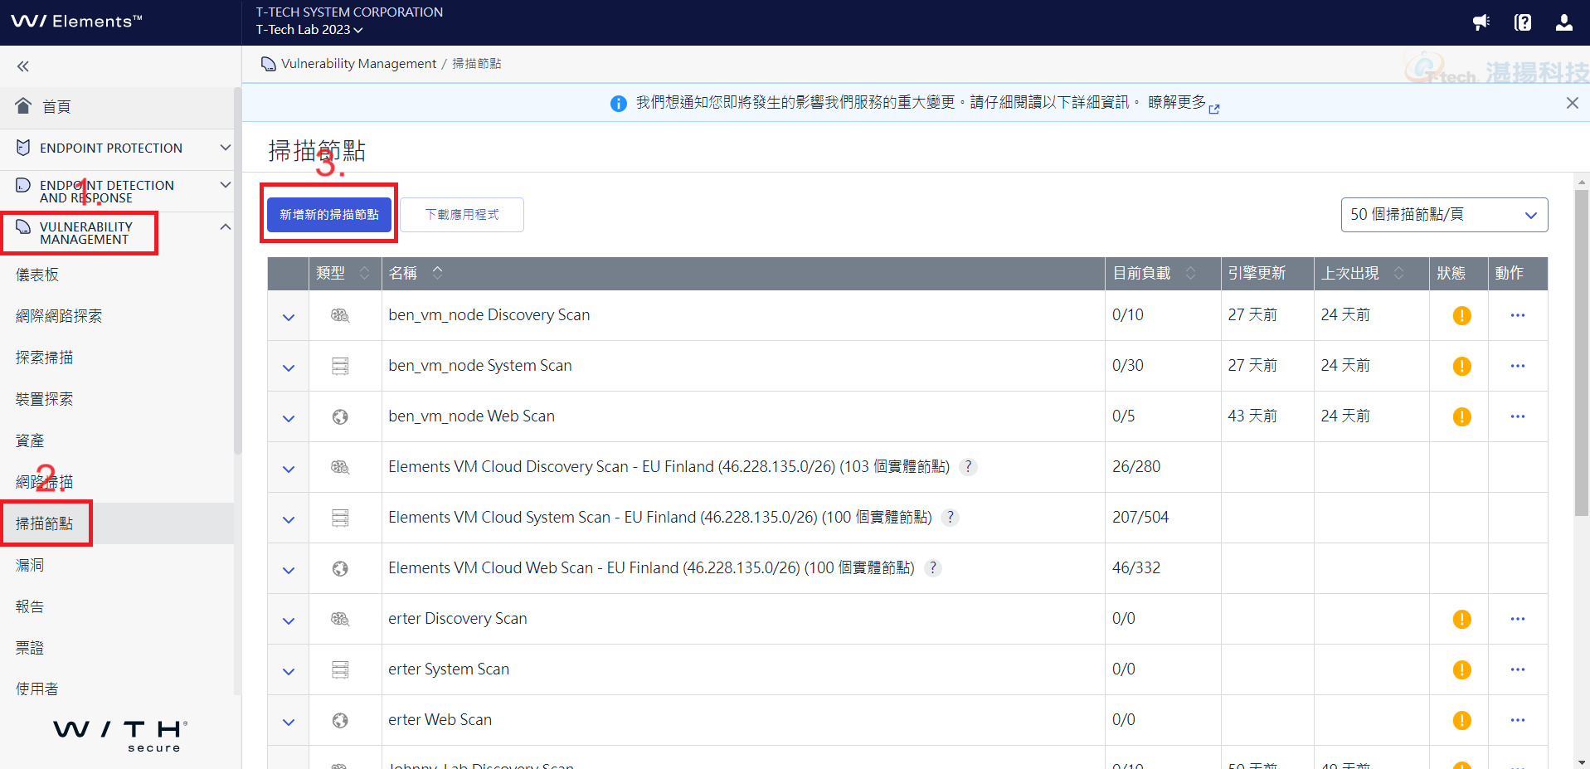
Task: Open the announcements megaphone icon
Action: point(1481,22)
